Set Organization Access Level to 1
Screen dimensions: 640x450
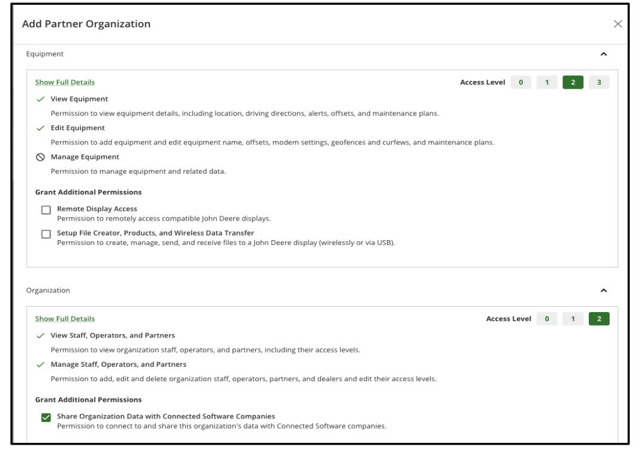[x=572, y=320]
